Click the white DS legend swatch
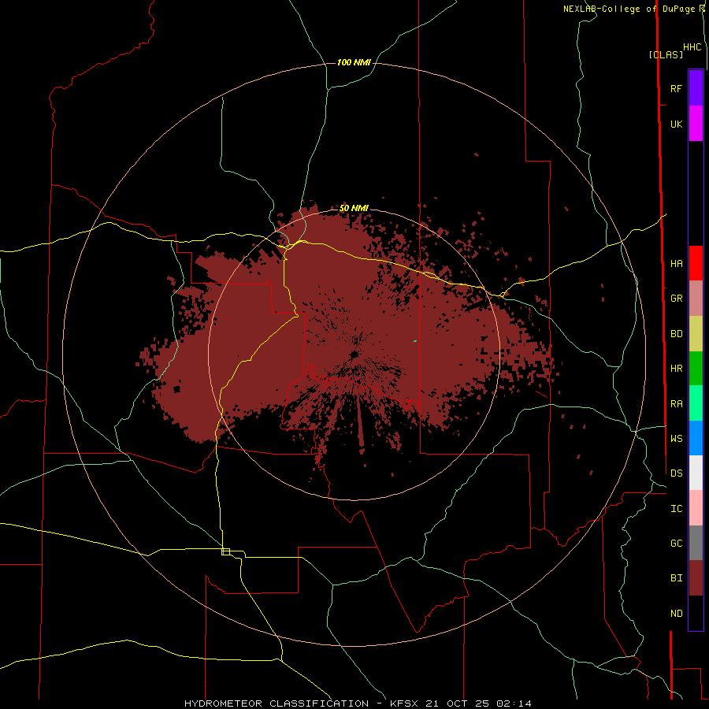This screenshot has width=709, height=709. click(696, 473)
